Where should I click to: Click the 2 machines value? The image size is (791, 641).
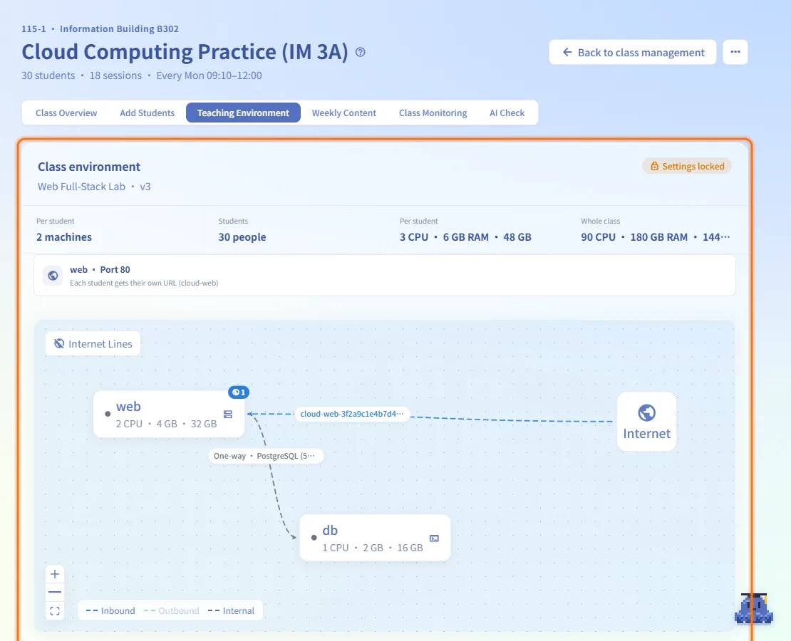coord(64,237)
